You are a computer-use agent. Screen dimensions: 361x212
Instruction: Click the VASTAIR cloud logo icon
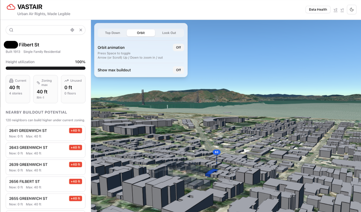tap(11, 7)
